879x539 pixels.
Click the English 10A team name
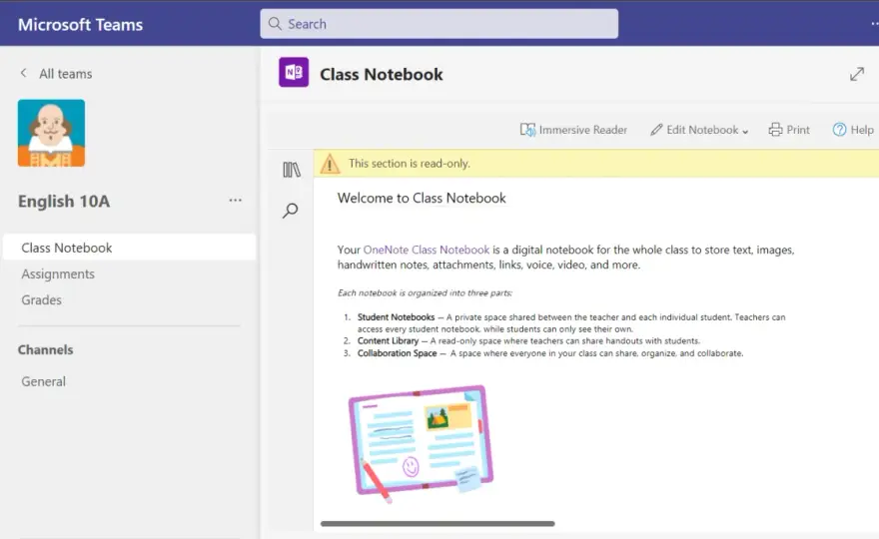64,202
